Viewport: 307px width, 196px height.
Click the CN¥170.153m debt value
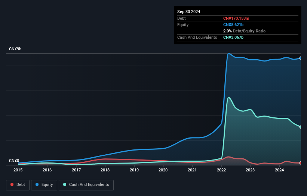(x=236, y=18)
